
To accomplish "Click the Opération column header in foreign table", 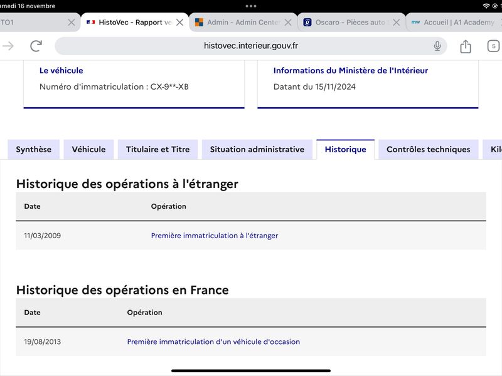I will coord(168,206).
